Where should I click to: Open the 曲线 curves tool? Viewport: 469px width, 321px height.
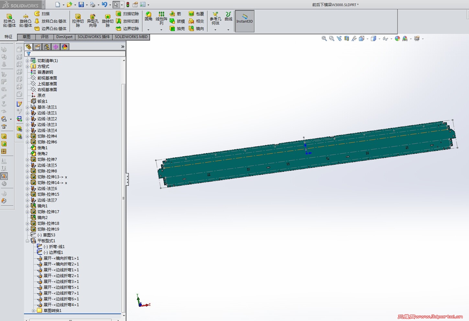click(x=229, y=16)
